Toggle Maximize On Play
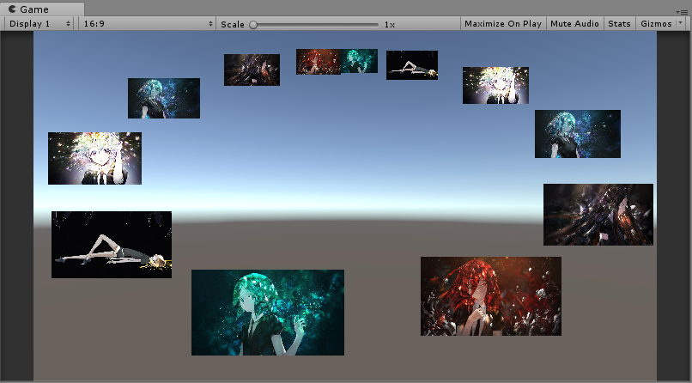 pos(503,24)
